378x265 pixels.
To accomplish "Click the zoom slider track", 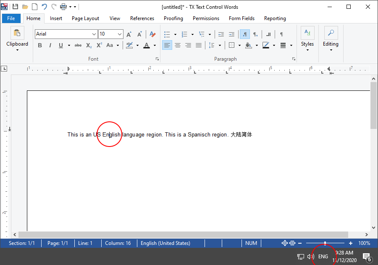I will [x=325, y=243].
